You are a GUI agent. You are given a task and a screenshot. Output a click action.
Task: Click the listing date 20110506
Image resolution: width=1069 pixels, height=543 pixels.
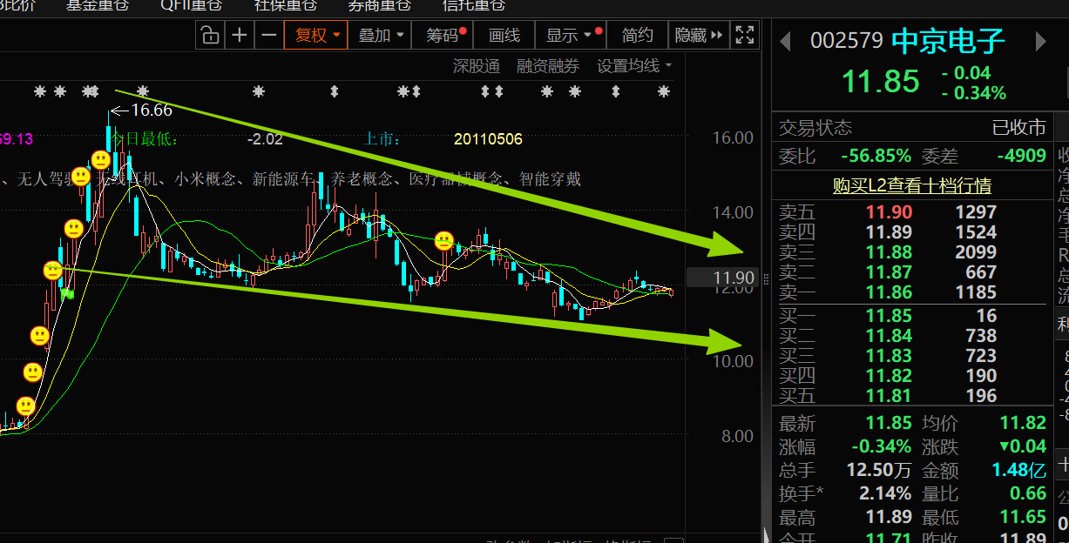pos(488,139)
